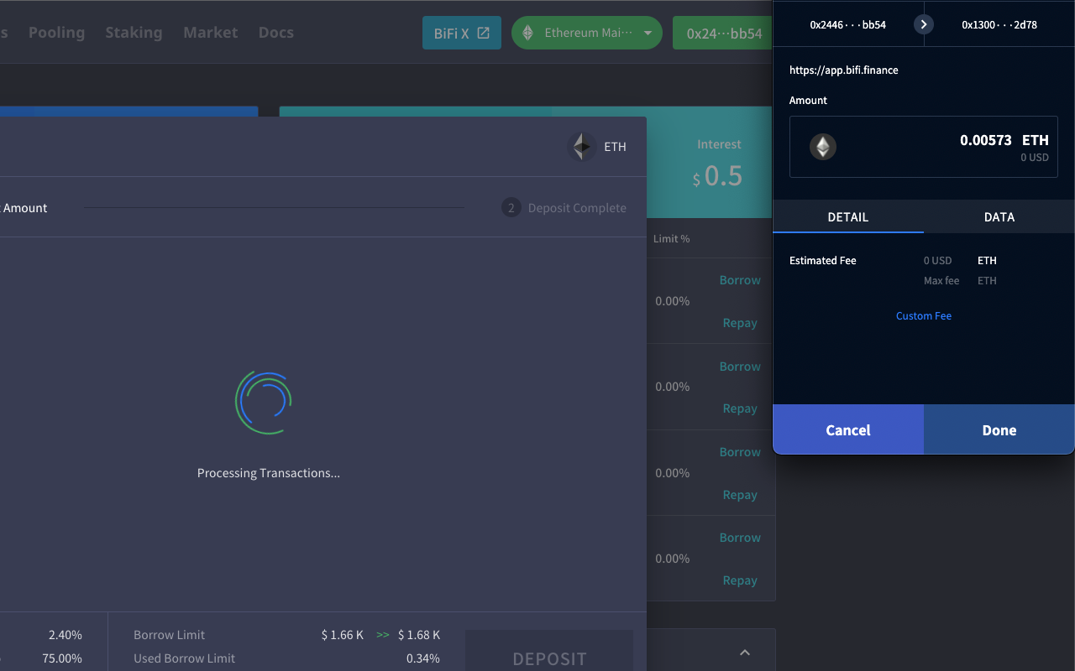Open the Market menu
1075x671 pixels.
point(210,32)
